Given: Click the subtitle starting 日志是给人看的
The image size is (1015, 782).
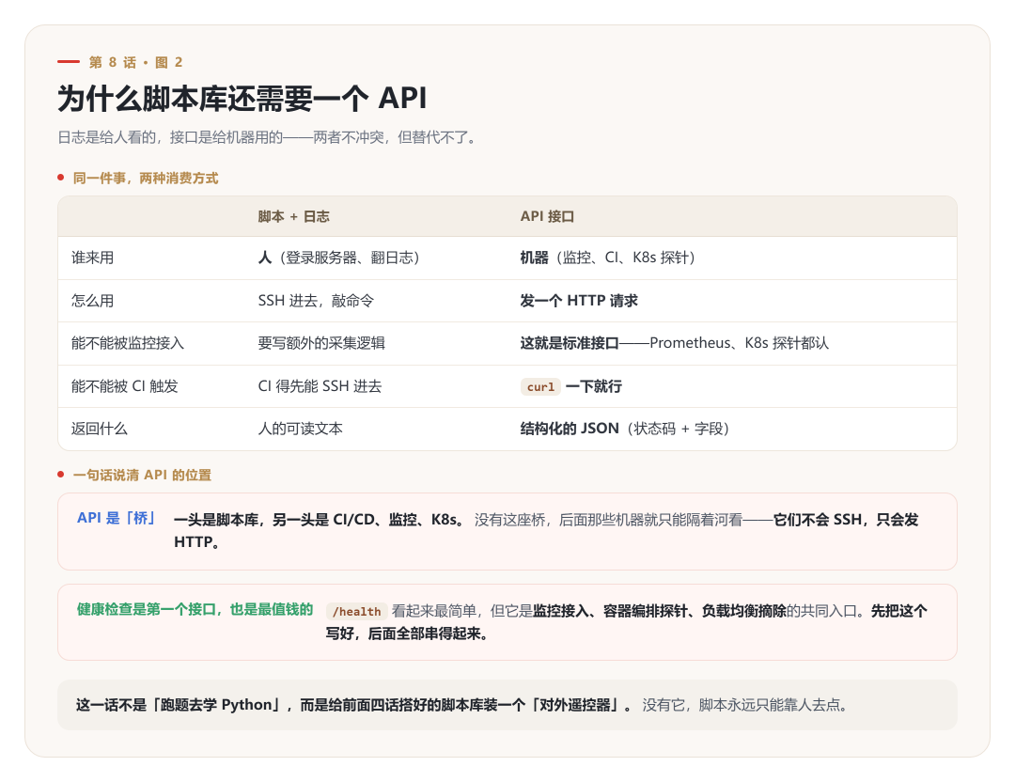Looking at the screenshot, I should click(x=269, y=137).
